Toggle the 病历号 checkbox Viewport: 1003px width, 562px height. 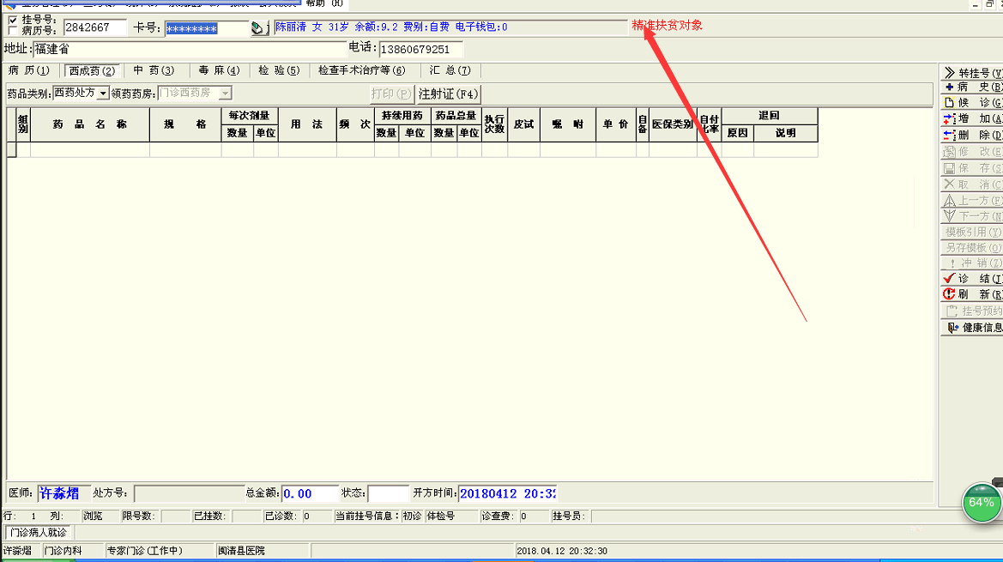(x=12, y=30)
